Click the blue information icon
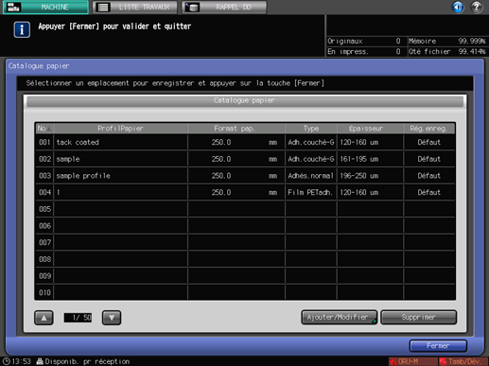The width and height of the screenshot is (489, 366). pyautogui.click(x=22, y=30)
